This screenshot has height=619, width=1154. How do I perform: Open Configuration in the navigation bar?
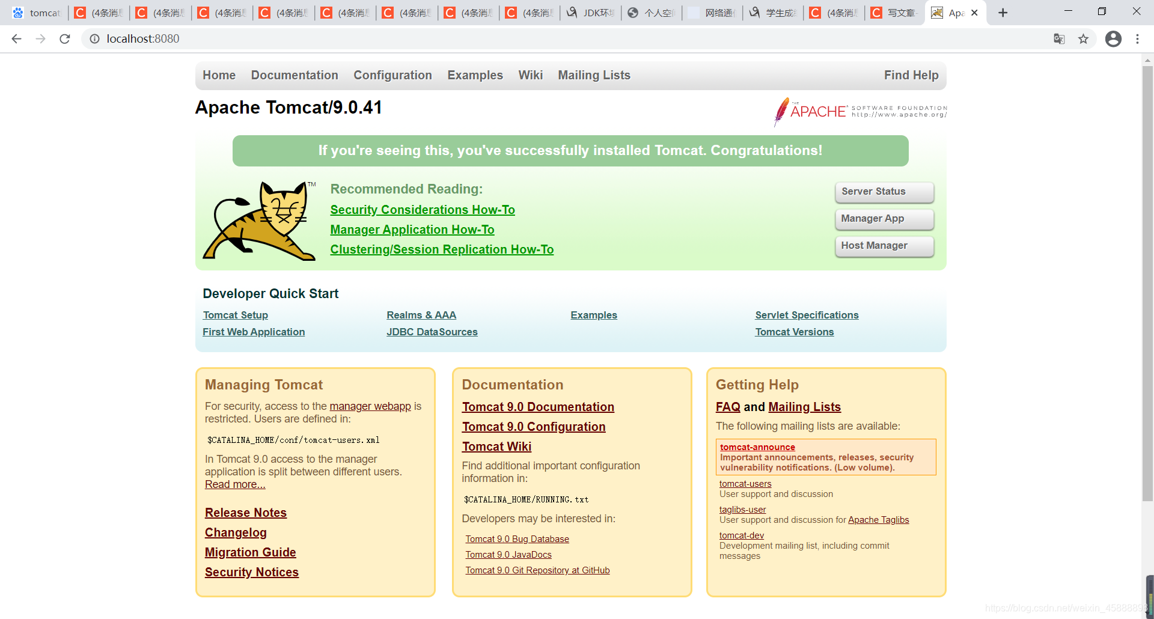coord(392,75)
